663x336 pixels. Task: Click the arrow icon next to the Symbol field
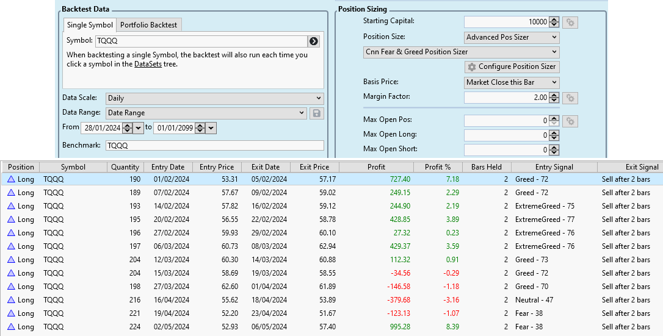click(x=314, y=41)
